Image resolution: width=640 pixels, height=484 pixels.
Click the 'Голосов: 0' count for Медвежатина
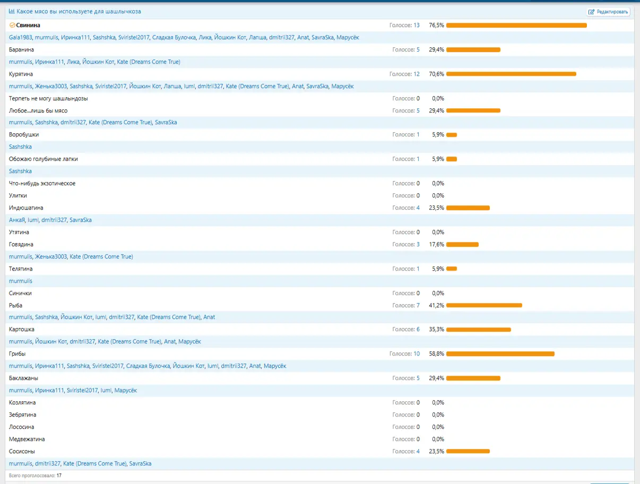tap(406, 439)
